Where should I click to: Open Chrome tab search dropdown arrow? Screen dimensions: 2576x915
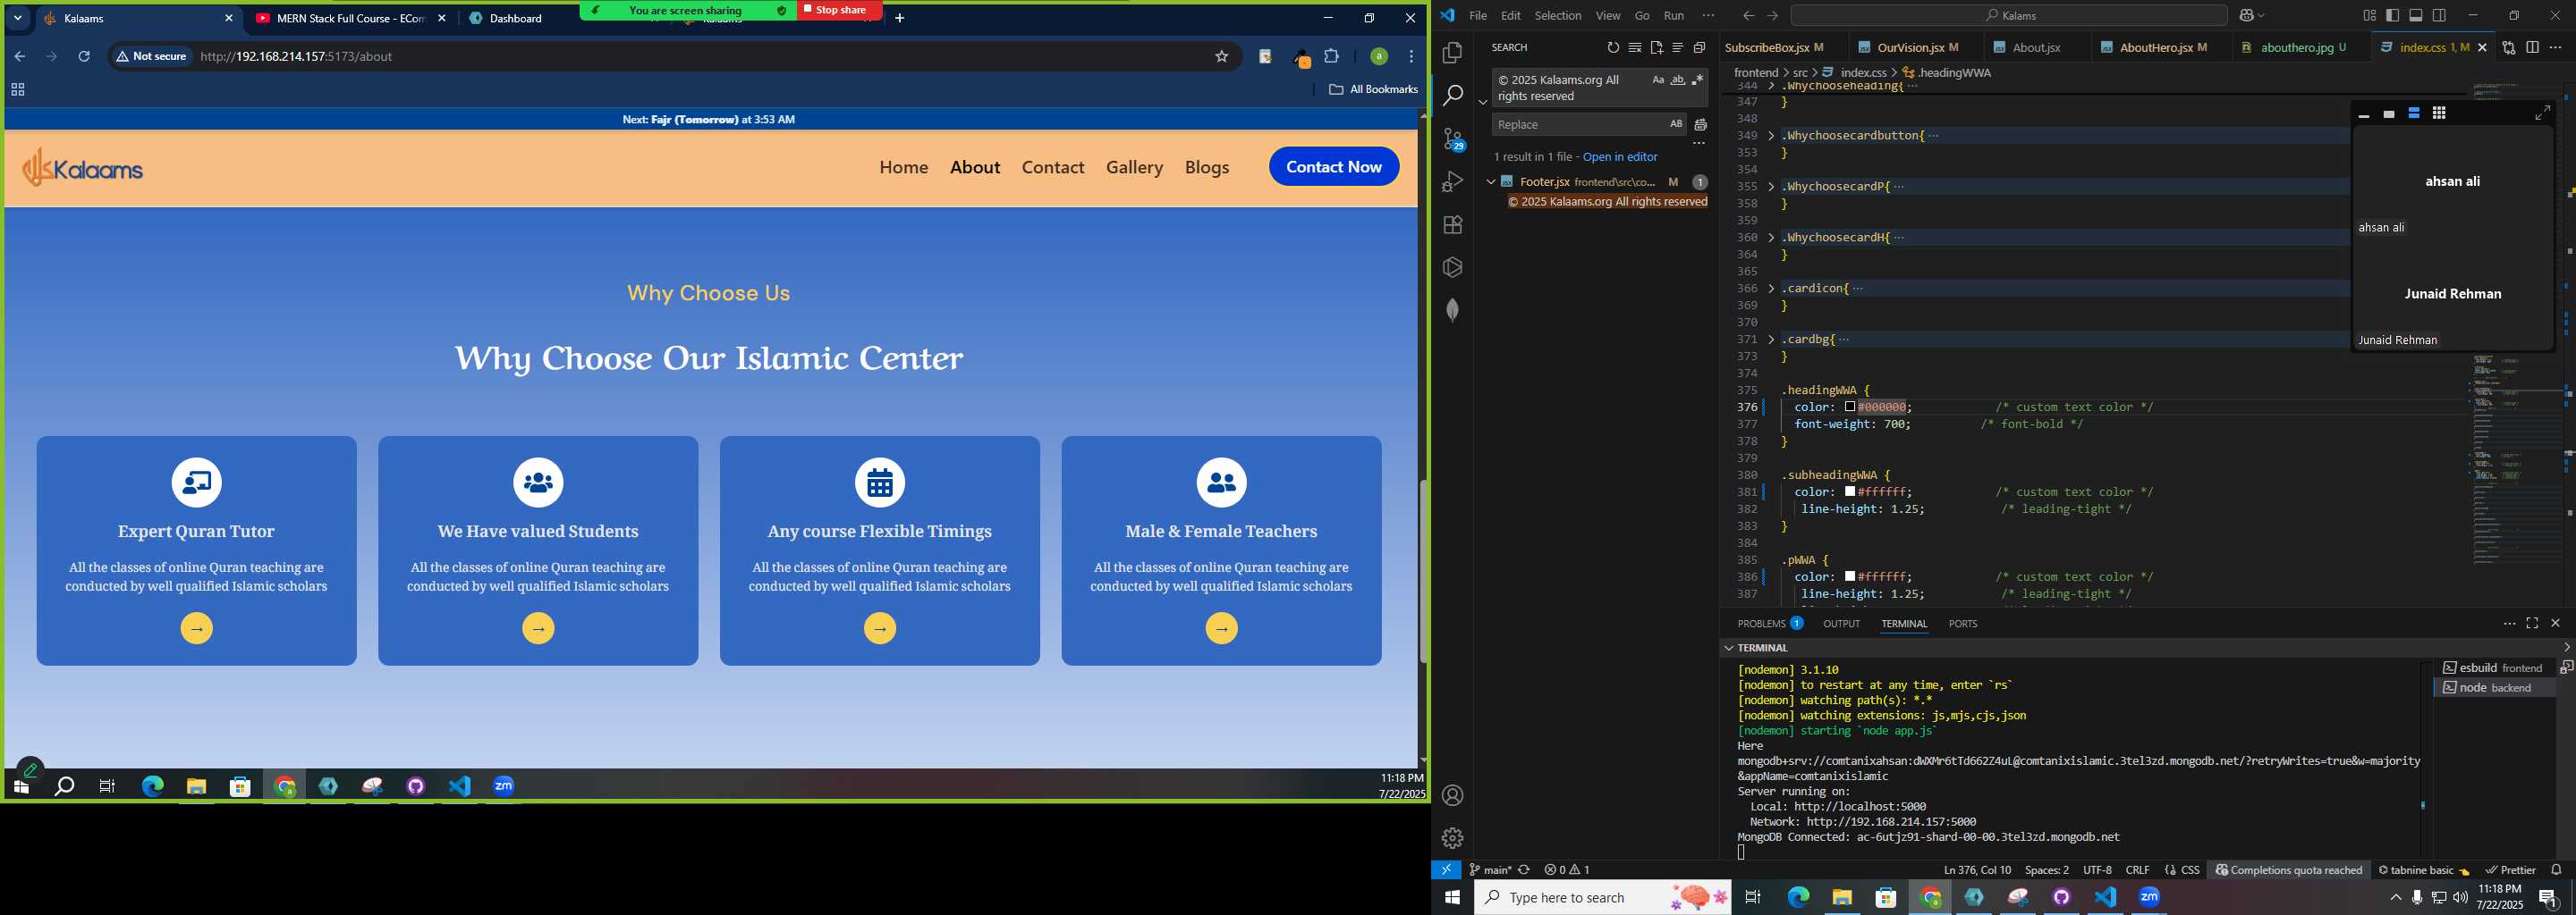tap(18, 18)
